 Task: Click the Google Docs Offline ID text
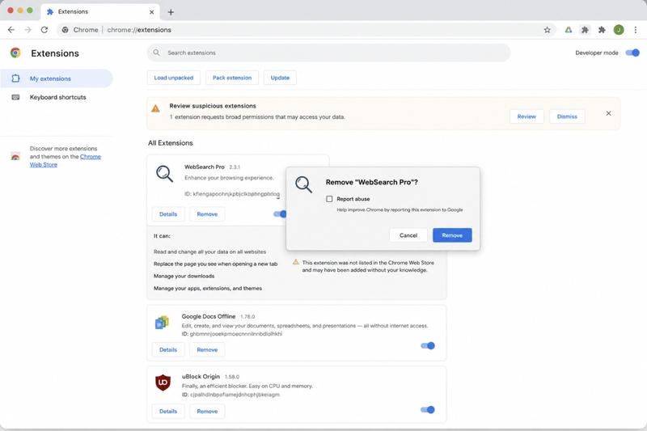232,334
